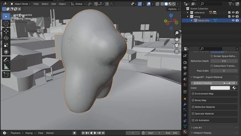The width and height of the screenshot is (241, 136).
Task: Expand the Line Art panel
Action: point(192,128)
